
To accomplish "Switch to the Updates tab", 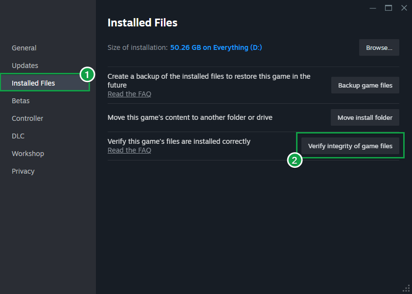I will click(25, 66).
